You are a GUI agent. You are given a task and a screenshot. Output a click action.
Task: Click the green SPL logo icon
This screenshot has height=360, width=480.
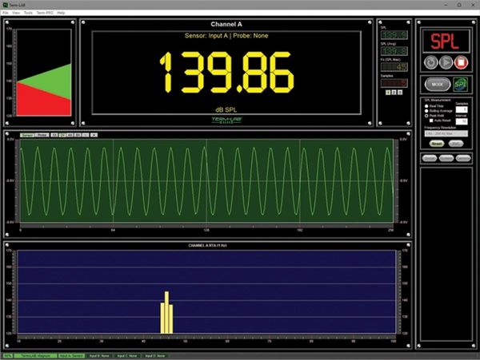coord(460,83)
